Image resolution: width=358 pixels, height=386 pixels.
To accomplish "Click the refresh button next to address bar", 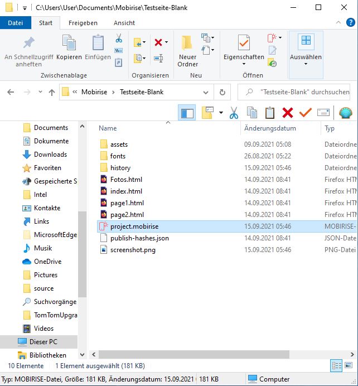I will [x=222, y=92].
